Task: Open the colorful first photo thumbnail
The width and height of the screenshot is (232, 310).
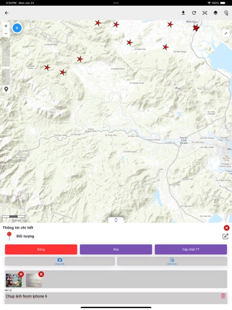Action: pyautogui.click(x=14, y=280)
